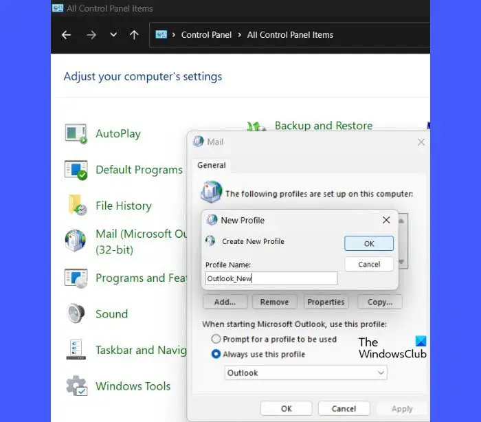Click the Forward arrow in Control Panel
The width and height of the screenshot is (481, 422).
point(91,35)
